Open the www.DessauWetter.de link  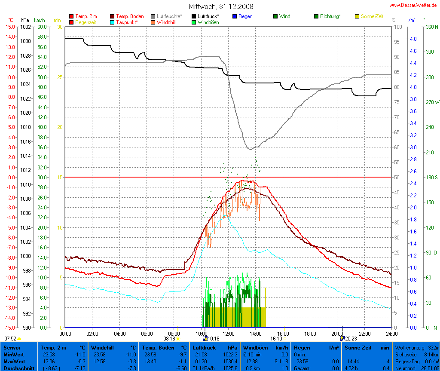tap(413, 5)
